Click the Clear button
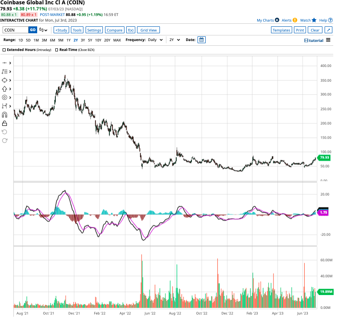This screenshot has height=321, width=338. pos(315,30)
